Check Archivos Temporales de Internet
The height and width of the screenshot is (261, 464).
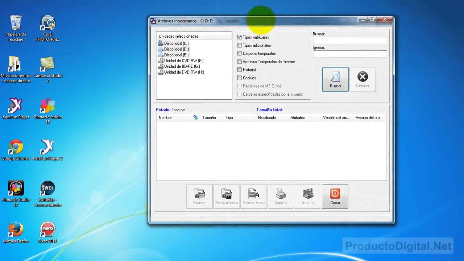240,62
